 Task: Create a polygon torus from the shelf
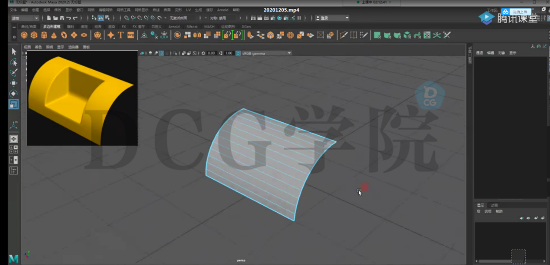pyautogui.click(x=64, y=35)
